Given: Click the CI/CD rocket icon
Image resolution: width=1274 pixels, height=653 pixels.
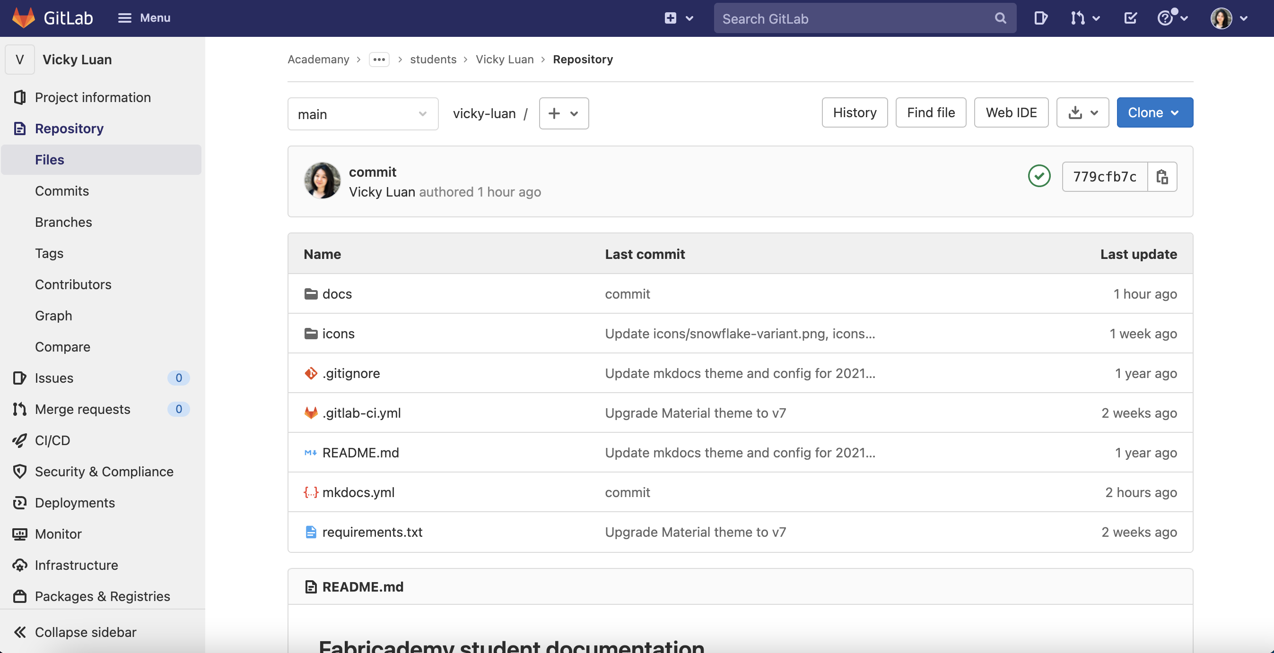Looking at the screenshot, I should (20, 440).
